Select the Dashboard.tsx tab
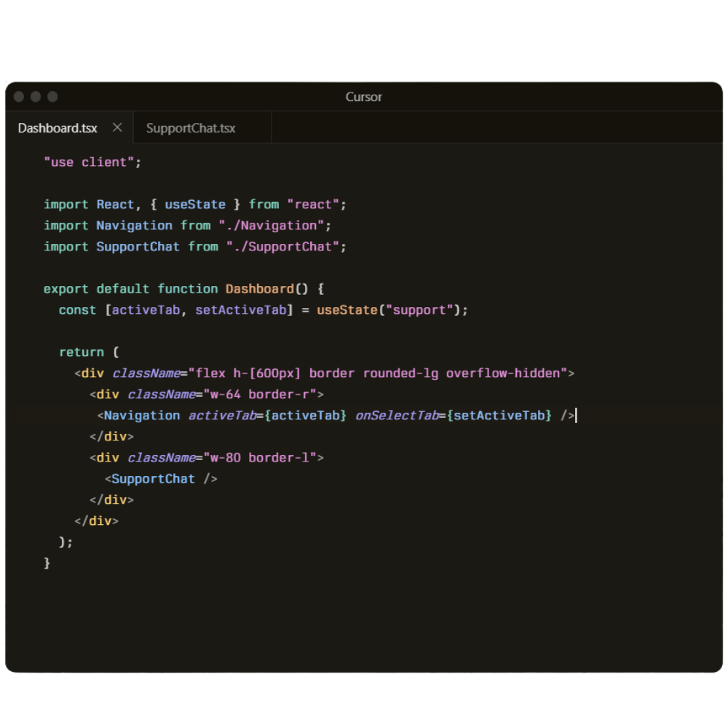The height and width of the screenshot is (728, 728). (58, 128)
